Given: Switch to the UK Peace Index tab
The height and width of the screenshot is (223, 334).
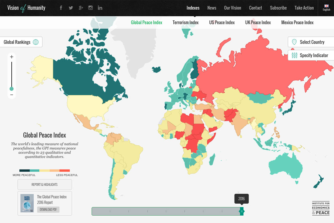Looking at the screenshot, I should [x=258, y=22].
